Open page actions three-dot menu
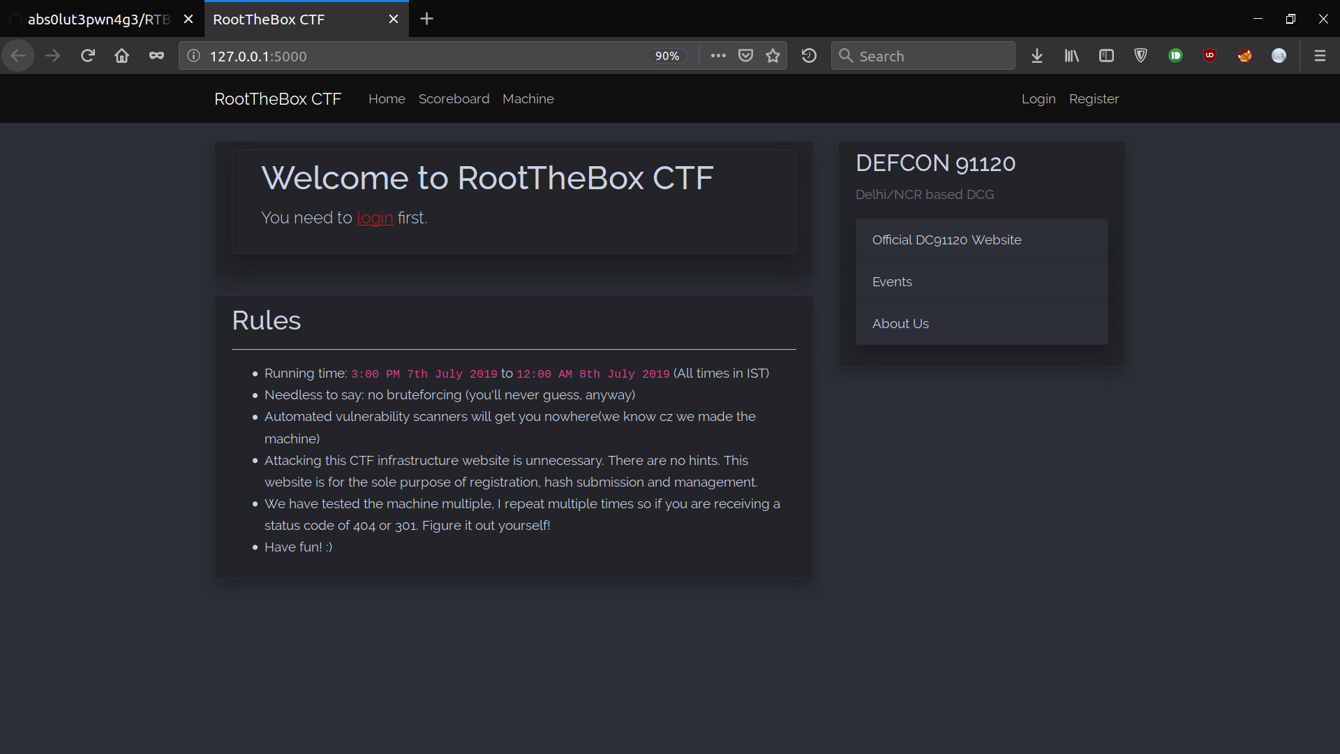1340x754 pixels. pos(718,56)
